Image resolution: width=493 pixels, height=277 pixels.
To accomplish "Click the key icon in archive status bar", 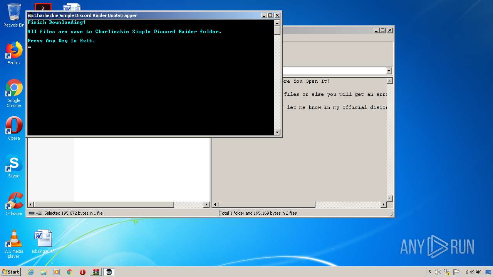I will 39,213.
